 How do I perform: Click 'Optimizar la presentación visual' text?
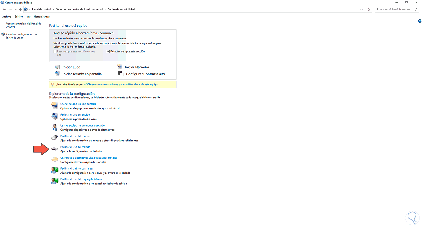click(x=79, y=119)
